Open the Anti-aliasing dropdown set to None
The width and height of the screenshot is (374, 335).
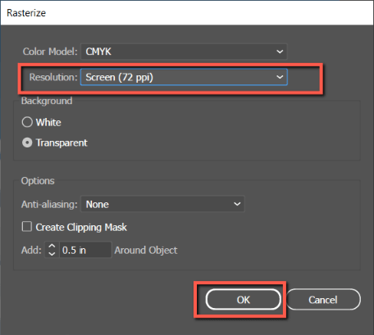[x=162, y=204]
